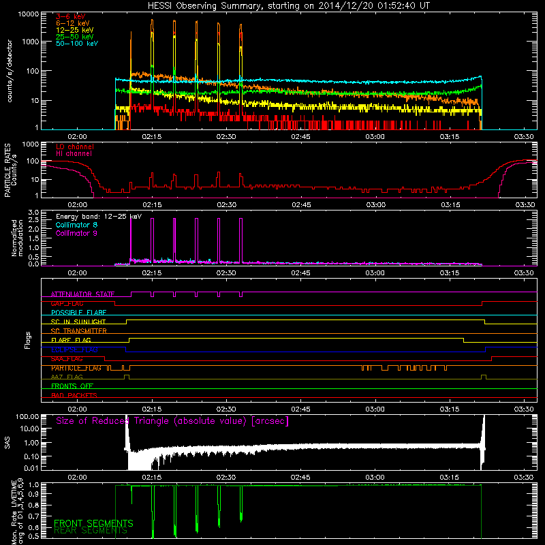The width and height of the screenshot is (545, 545).
Task: Click the 100.00 tick on SAS axis
Action: [x=27, y=416]
